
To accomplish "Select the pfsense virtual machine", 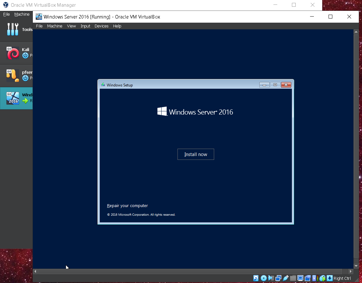I will pos(16,75).
